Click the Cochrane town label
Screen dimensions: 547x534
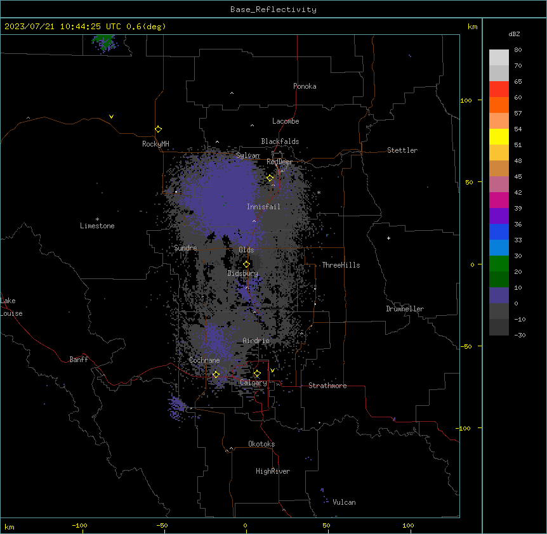pos(204,360)
